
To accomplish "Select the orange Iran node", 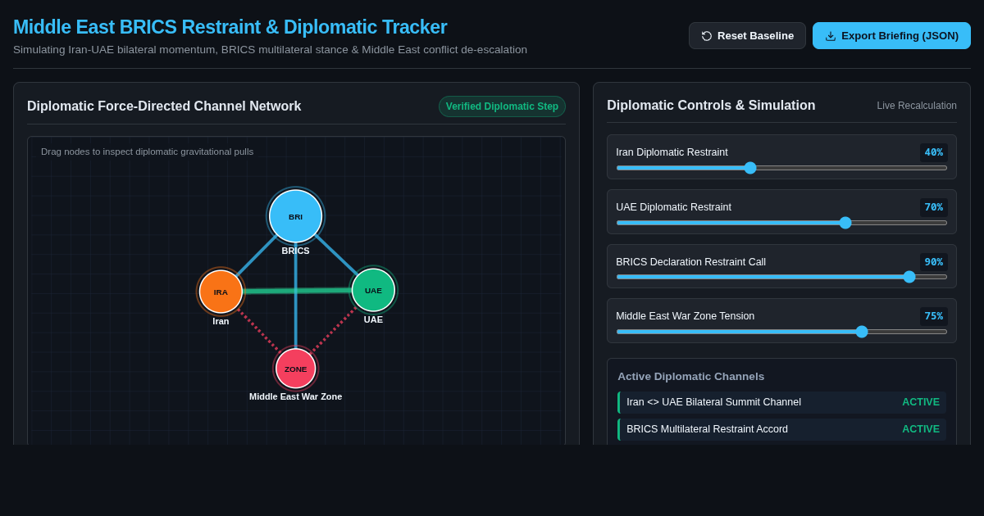I will point(221,292).
